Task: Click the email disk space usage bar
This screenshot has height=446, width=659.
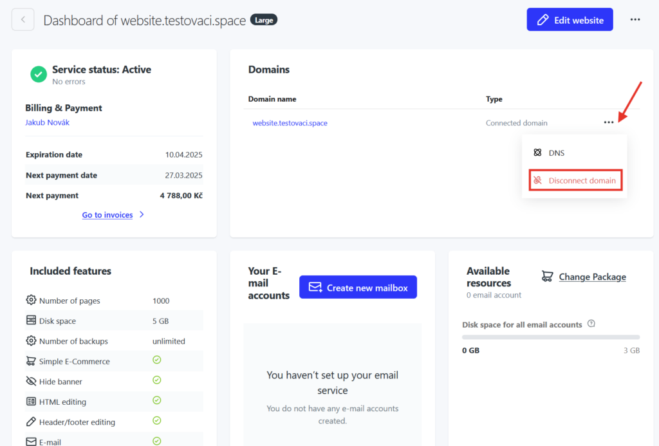Action: 551,337
